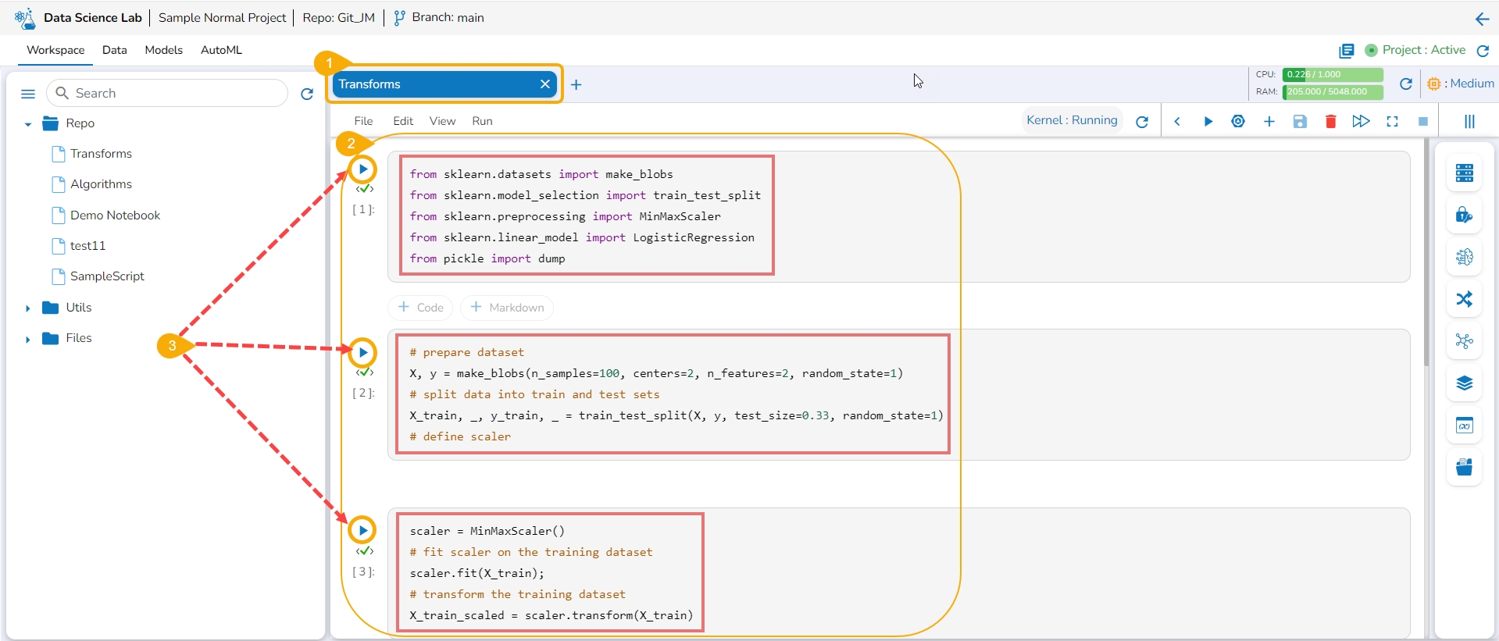Image resolution: width=1499 pixels, height=641 pixels.
Task: Expand the Utils folder
Action: click(28, 308)
